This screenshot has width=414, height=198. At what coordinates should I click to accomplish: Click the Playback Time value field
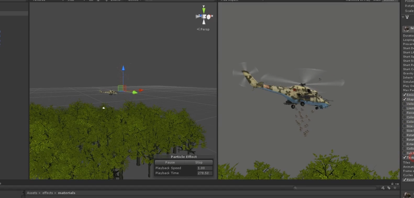pyautogui.click(x=205, y=173)
